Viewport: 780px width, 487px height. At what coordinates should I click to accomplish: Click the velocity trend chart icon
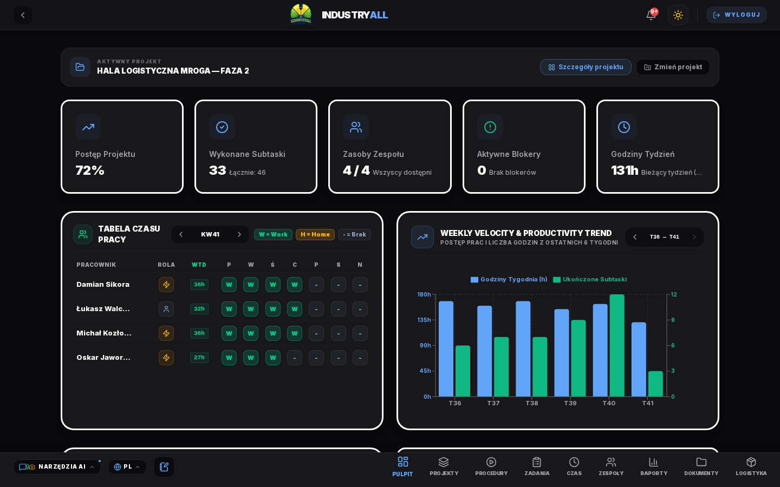click(422, 237)
